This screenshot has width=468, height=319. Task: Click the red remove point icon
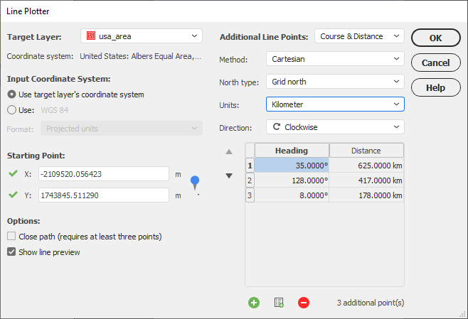click(x=304, y=303)
